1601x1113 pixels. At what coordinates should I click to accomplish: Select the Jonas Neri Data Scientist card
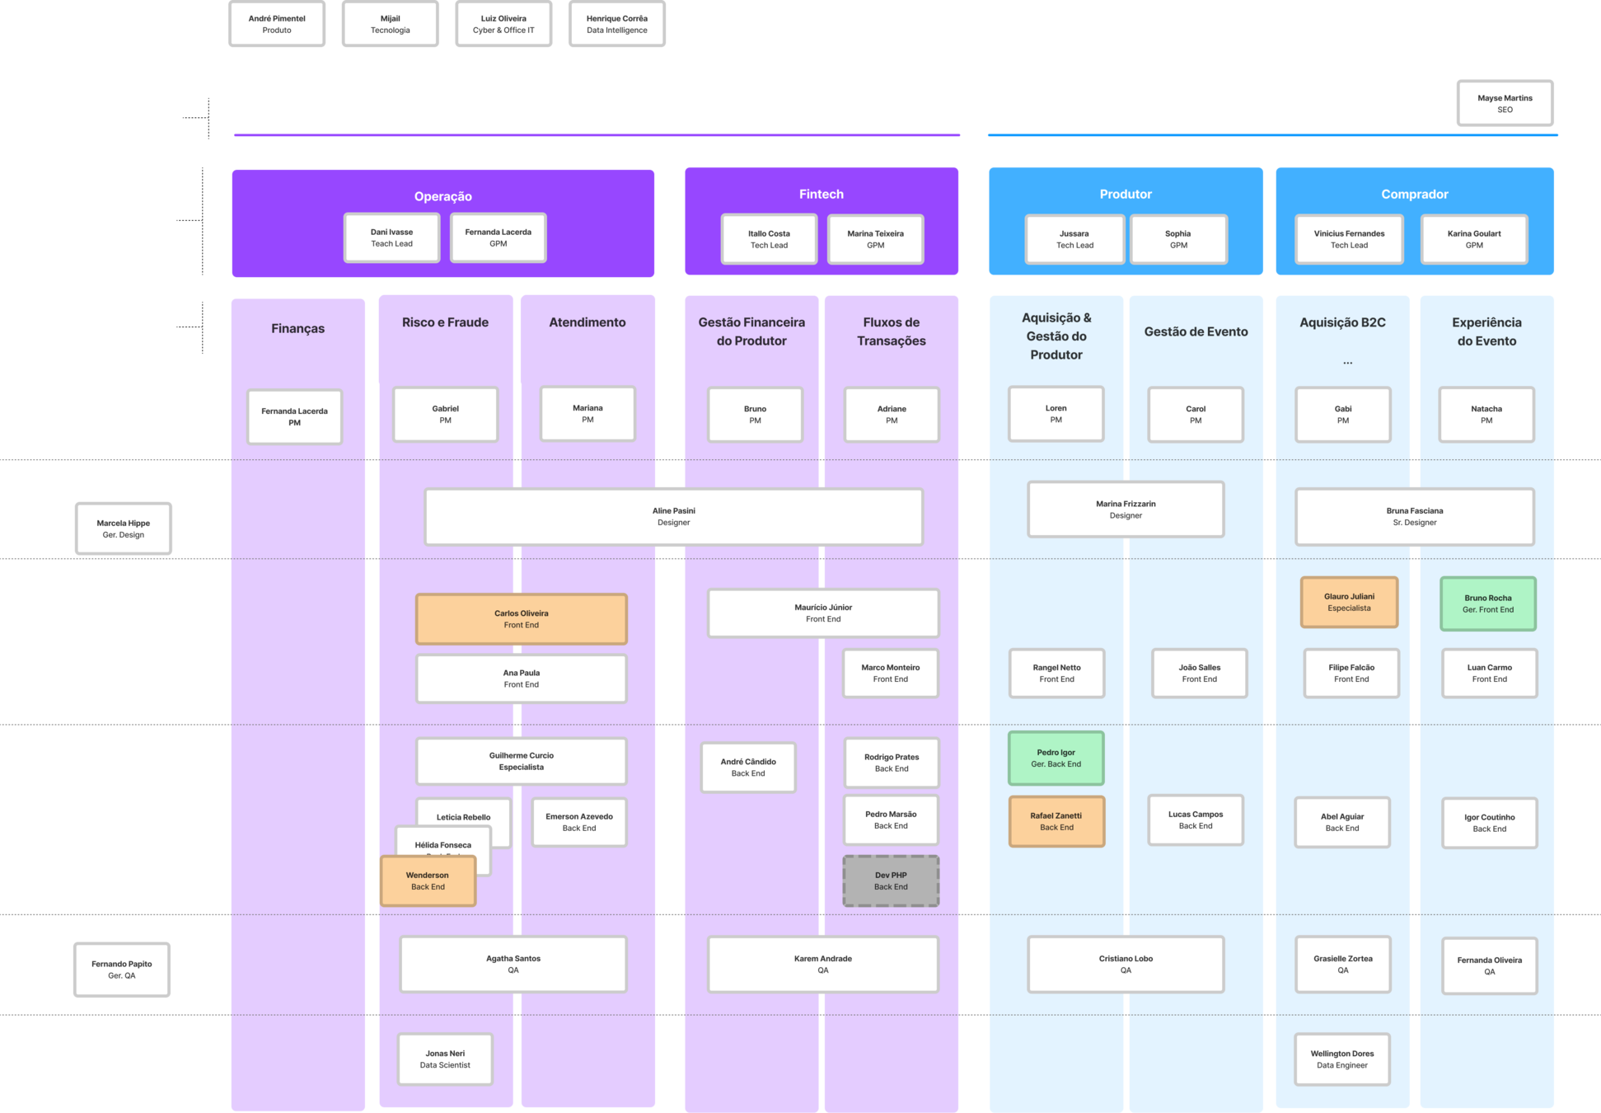[x=445, y=1059]
